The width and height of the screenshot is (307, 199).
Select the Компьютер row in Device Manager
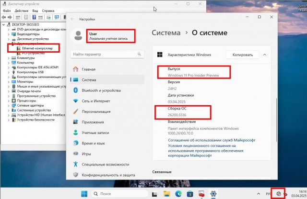[x=23, y=63]
